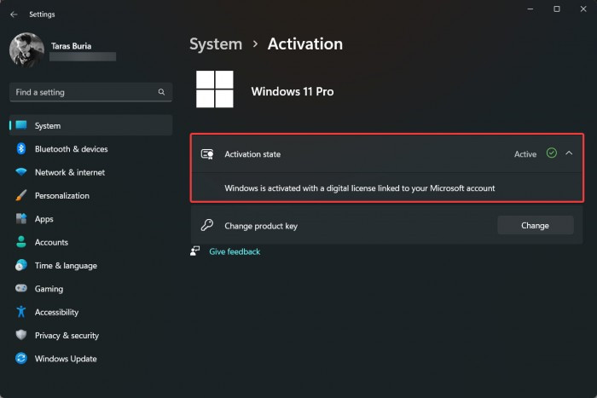Click the back arrow in Settings header
597x398 pixels.
tap(14, 14)
